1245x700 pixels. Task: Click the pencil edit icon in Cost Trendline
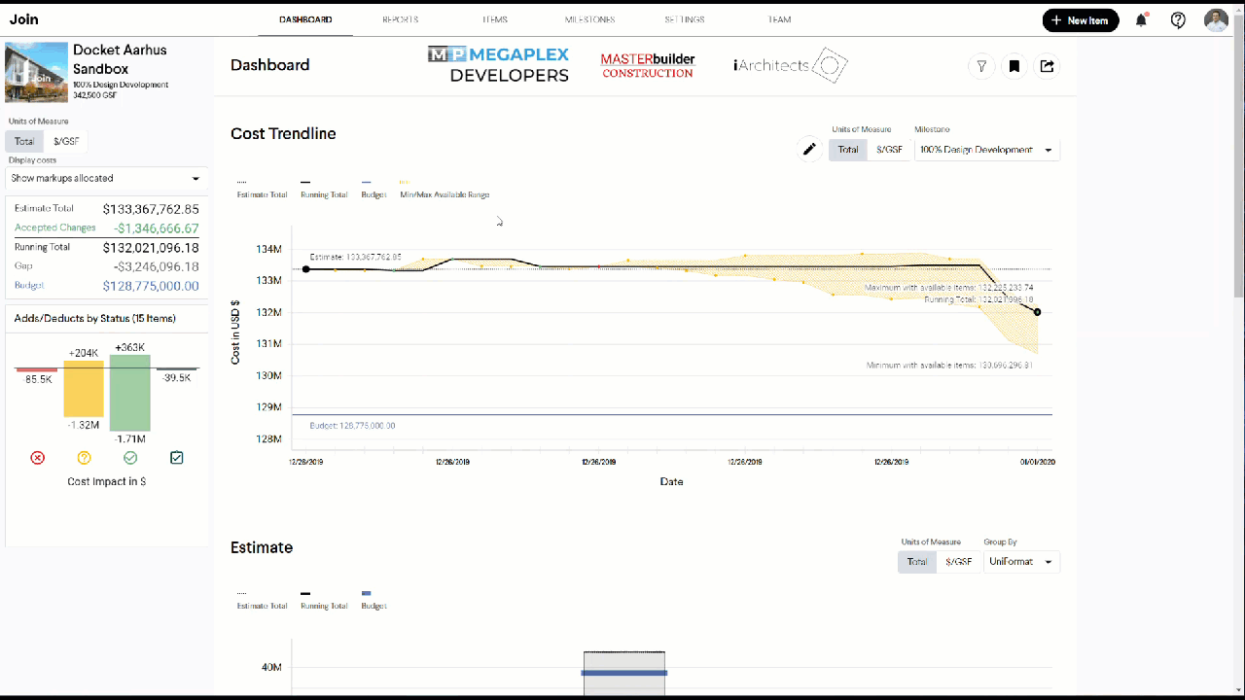(808, 150)
